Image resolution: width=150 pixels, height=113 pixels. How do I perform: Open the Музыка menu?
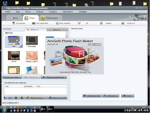click(x=40, y=12)
